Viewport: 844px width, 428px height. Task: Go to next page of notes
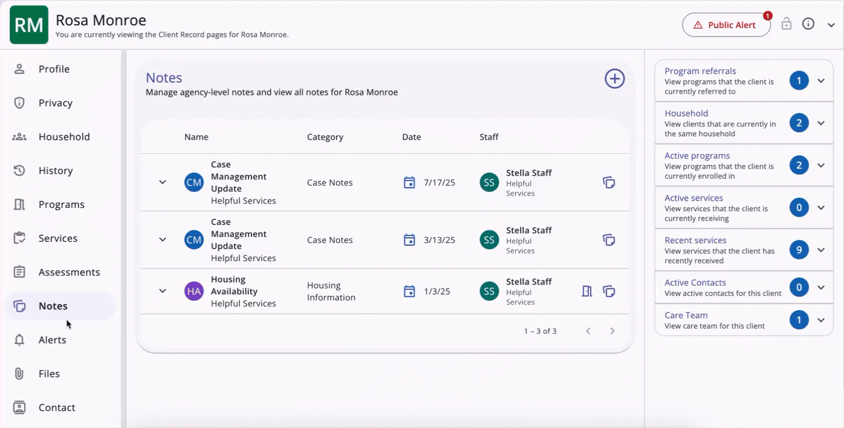612,331
